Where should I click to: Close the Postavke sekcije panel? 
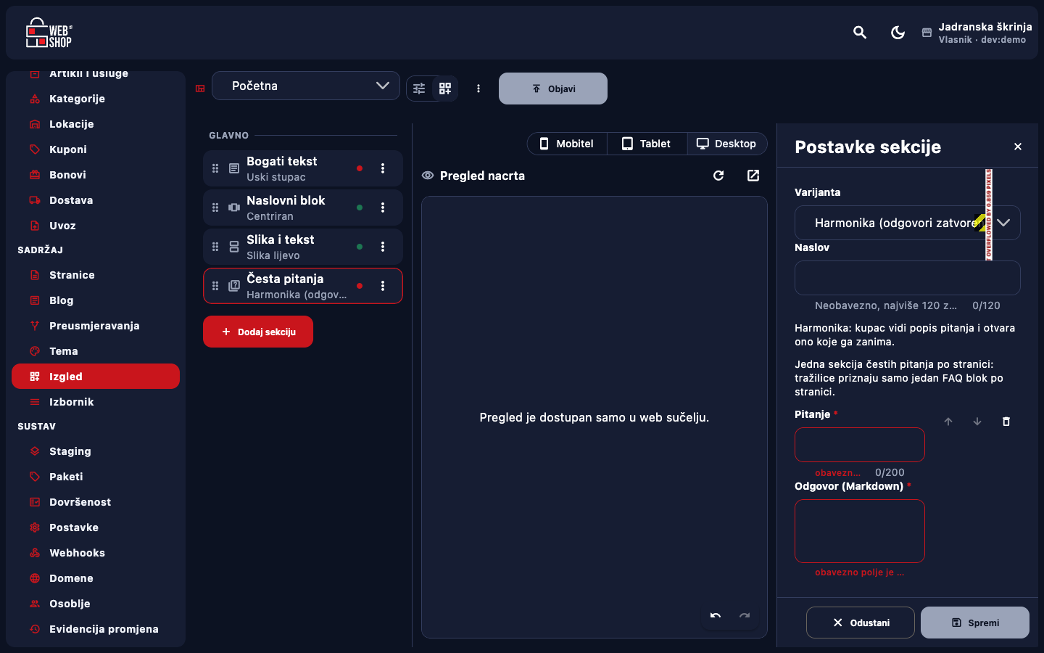click(x=1018, y=147)
